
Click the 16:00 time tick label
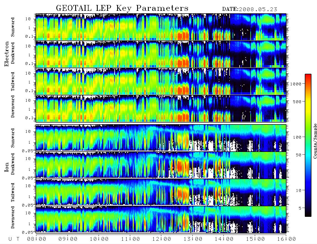286,239
